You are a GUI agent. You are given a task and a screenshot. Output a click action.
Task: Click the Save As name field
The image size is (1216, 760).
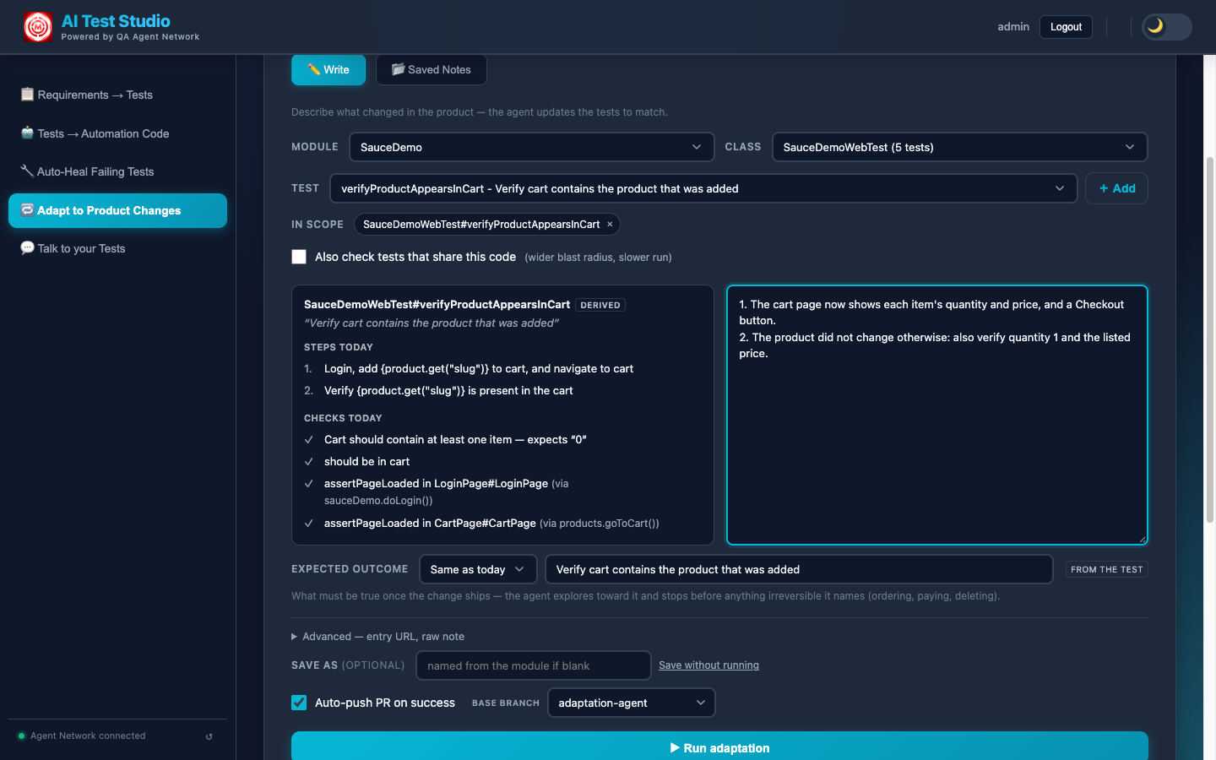pos(534,665)
